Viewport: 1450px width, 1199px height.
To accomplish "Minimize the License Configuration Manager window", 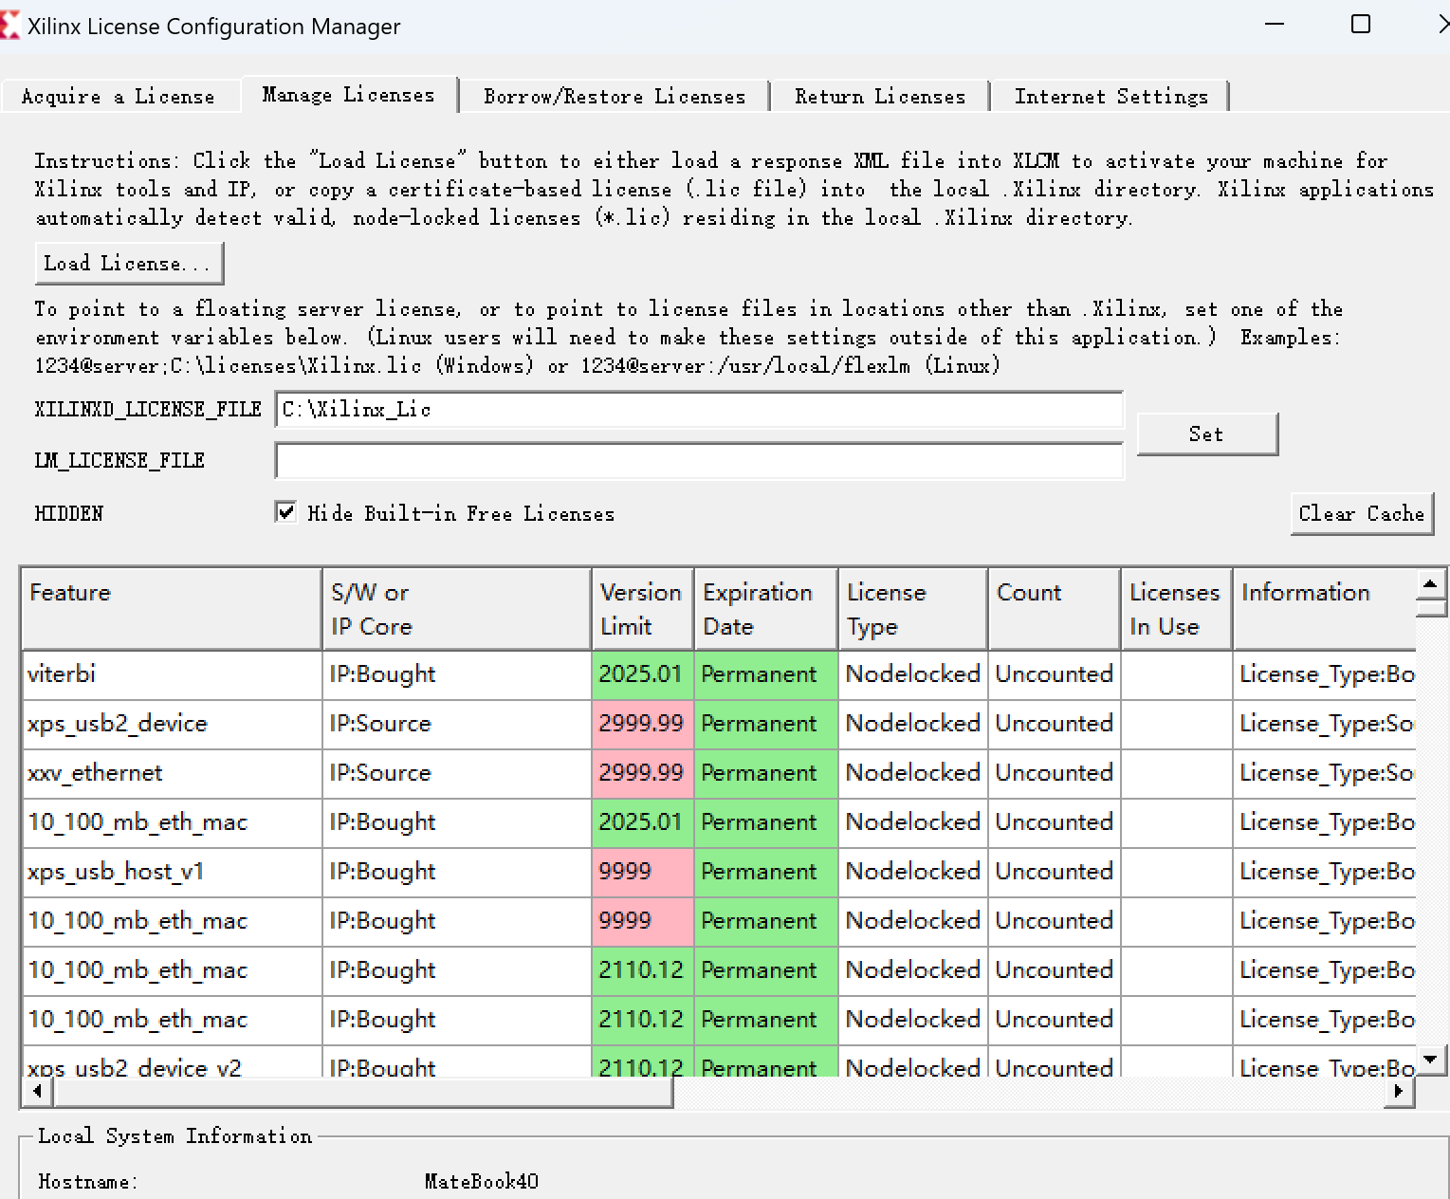I will pyautogui.click(x=1275, y=25).
